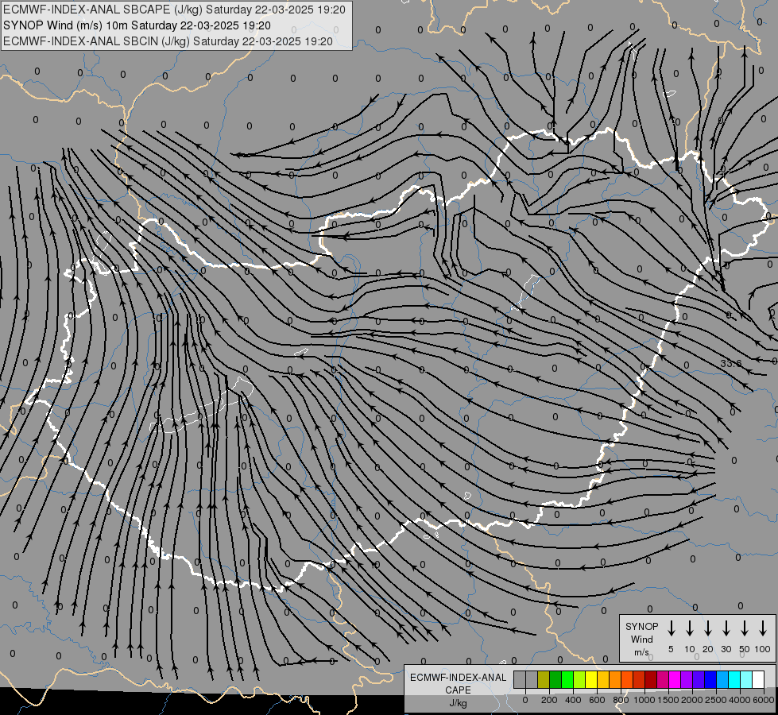Click the SYNOP Wind 10m title line

(137, 25)
